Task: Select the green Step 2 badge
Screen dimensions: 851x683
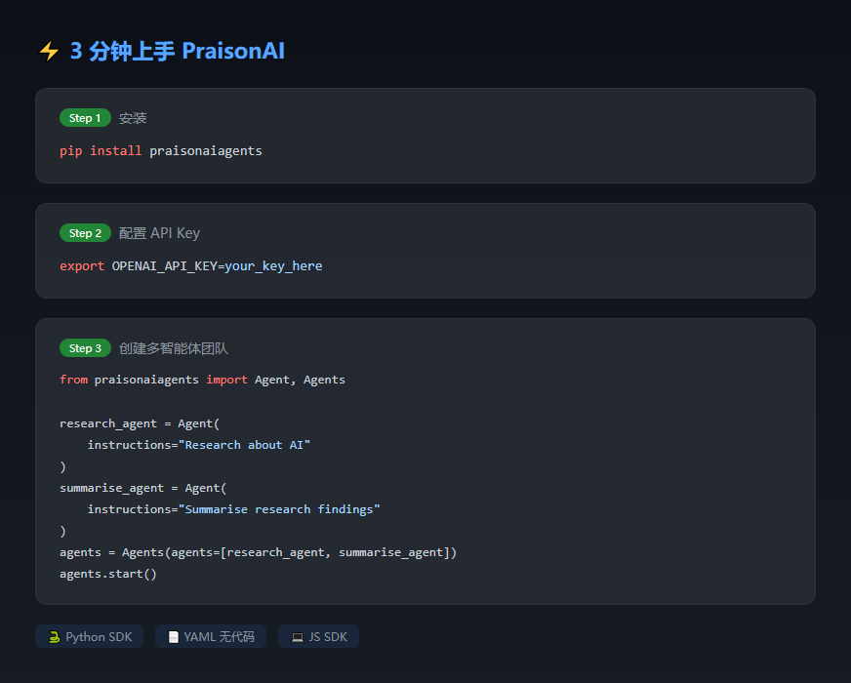Action: 85,233
